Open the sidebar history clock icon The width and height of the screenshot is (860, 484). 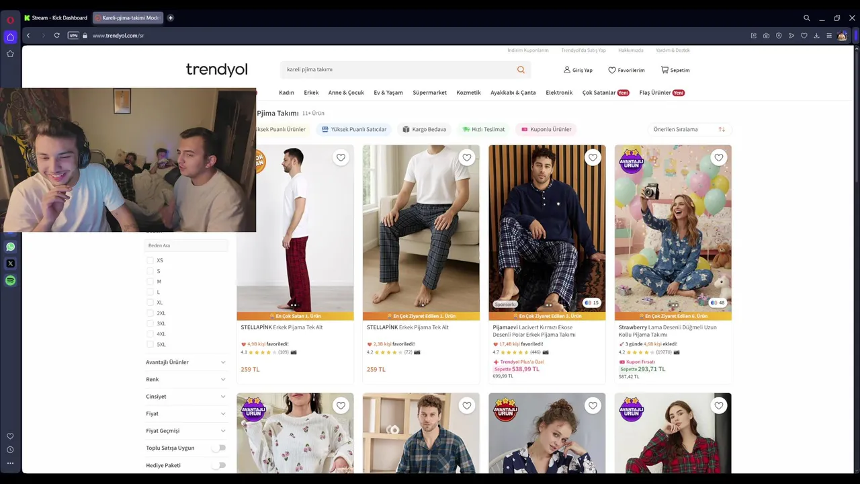click(x=10, y=450)
